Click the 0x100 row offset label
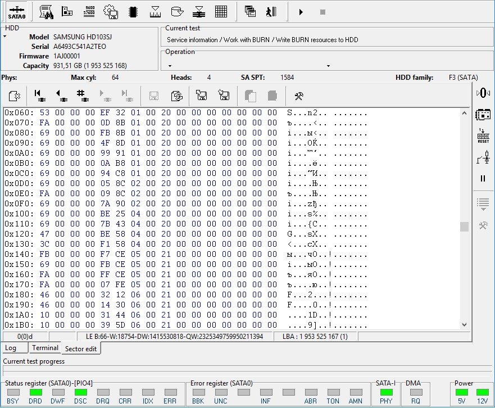 pos(19,214)
